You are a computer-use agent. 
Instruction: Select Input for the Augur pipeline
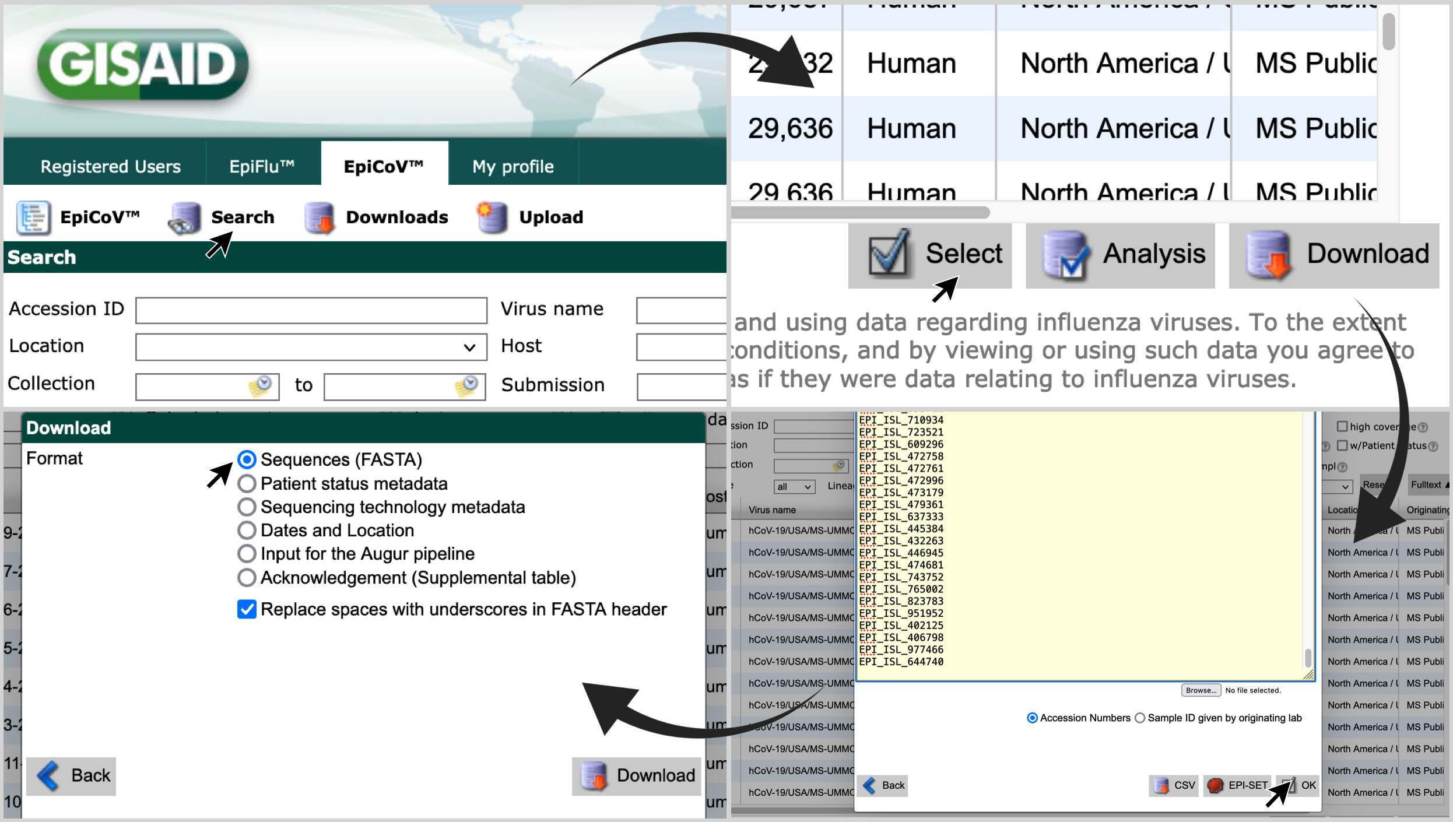coord(247,553)
